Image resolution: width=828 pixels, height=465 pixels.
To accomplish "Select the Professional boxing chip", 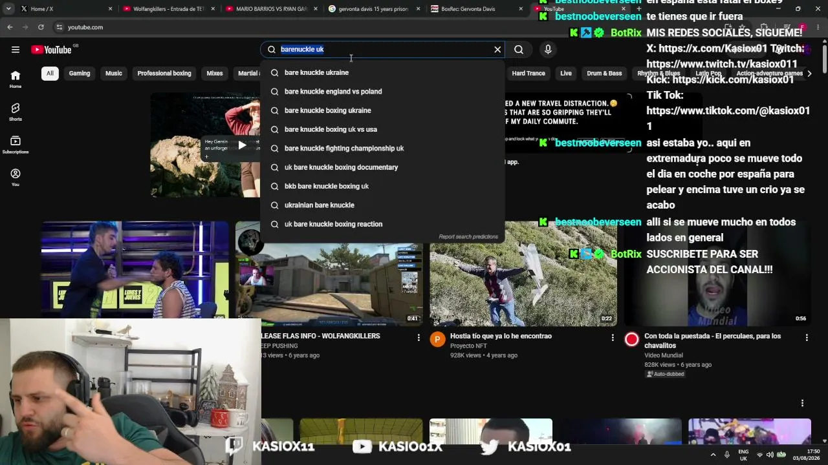I will tap(164, 74).
